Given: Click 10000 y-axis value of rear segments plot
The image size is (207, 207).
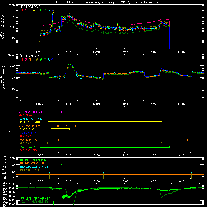Looking at the screenshot, I should click(11, 55).
